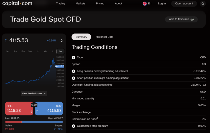
Task: Click the plus icon in Add to favourite
Action: [x=192, y=19]
